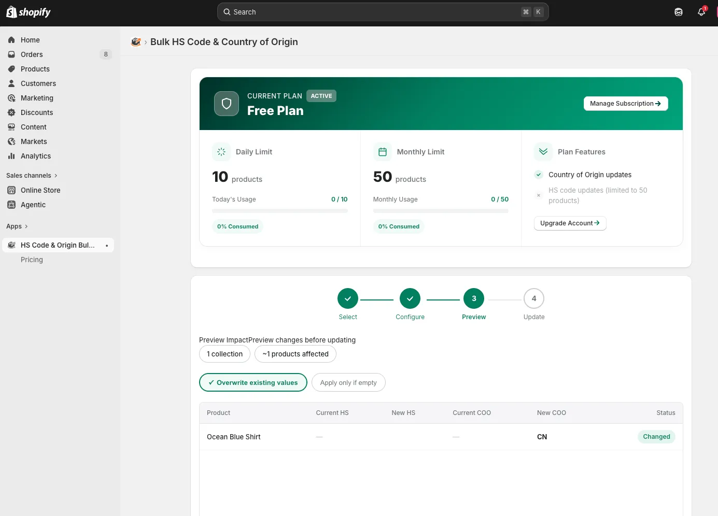Screen dimensions: 718x516
Task: Click the Markets globe icon
Action: click(x=11, y=141)
